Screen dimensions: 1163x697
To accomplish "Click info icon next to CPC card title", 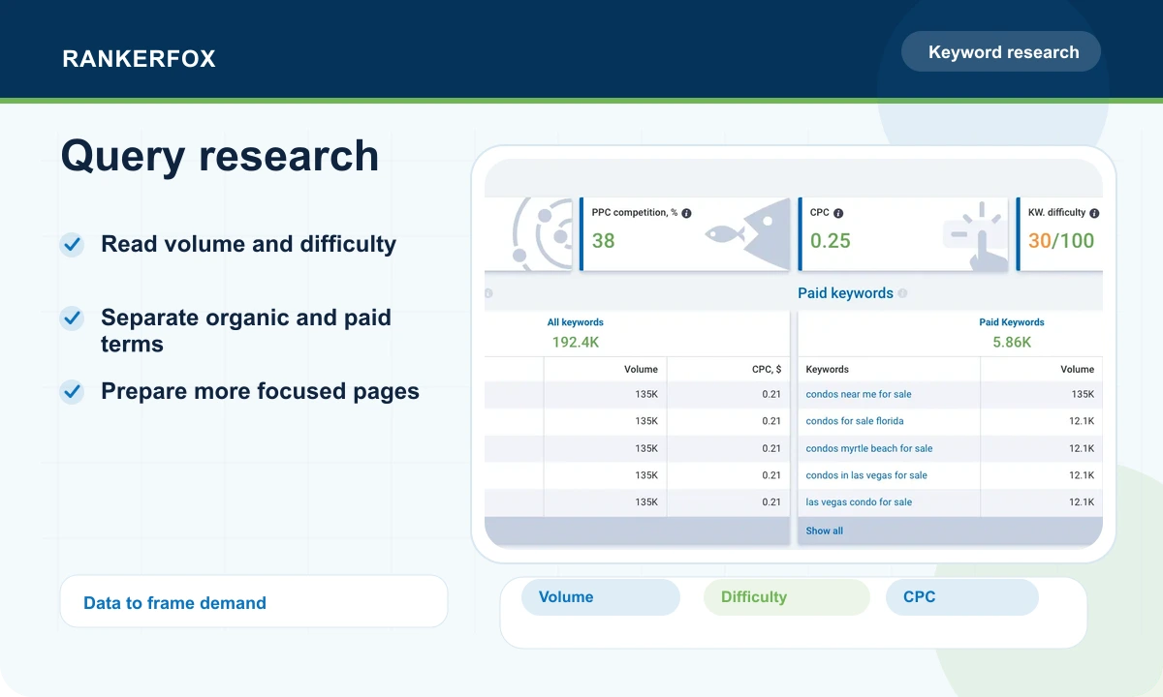I will pyautogui.click(x=838, y=213).
